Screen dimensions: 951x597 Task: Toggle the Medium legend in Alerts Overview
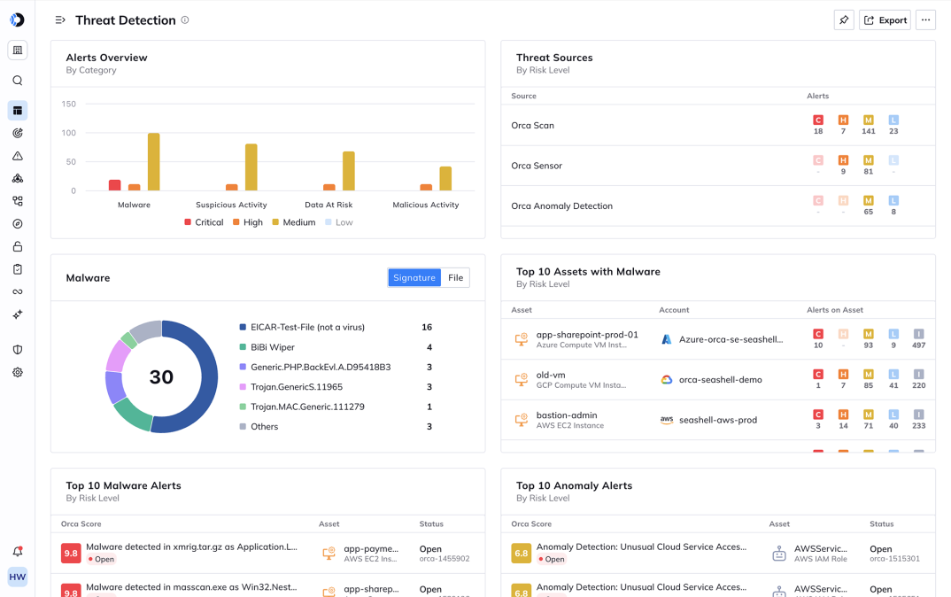[x=294, y=222]
